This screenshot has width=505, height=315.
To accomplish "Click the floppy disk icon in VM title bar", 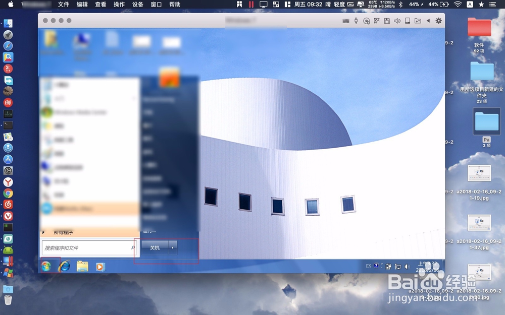I will pos(387,21).
